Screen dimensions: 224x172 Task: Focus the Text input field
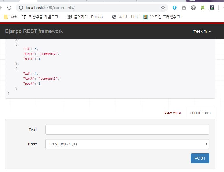pos(127,130)
